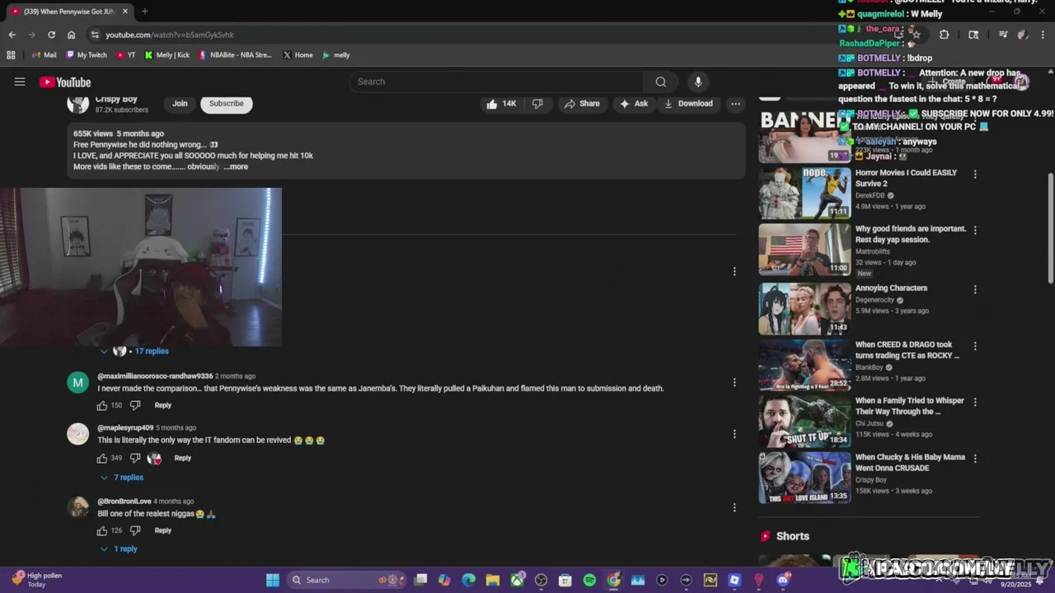The height and width of the screenshot is (593, 1055).
Task: Open the YouTube guide hamburger menu
Action: 20,82
